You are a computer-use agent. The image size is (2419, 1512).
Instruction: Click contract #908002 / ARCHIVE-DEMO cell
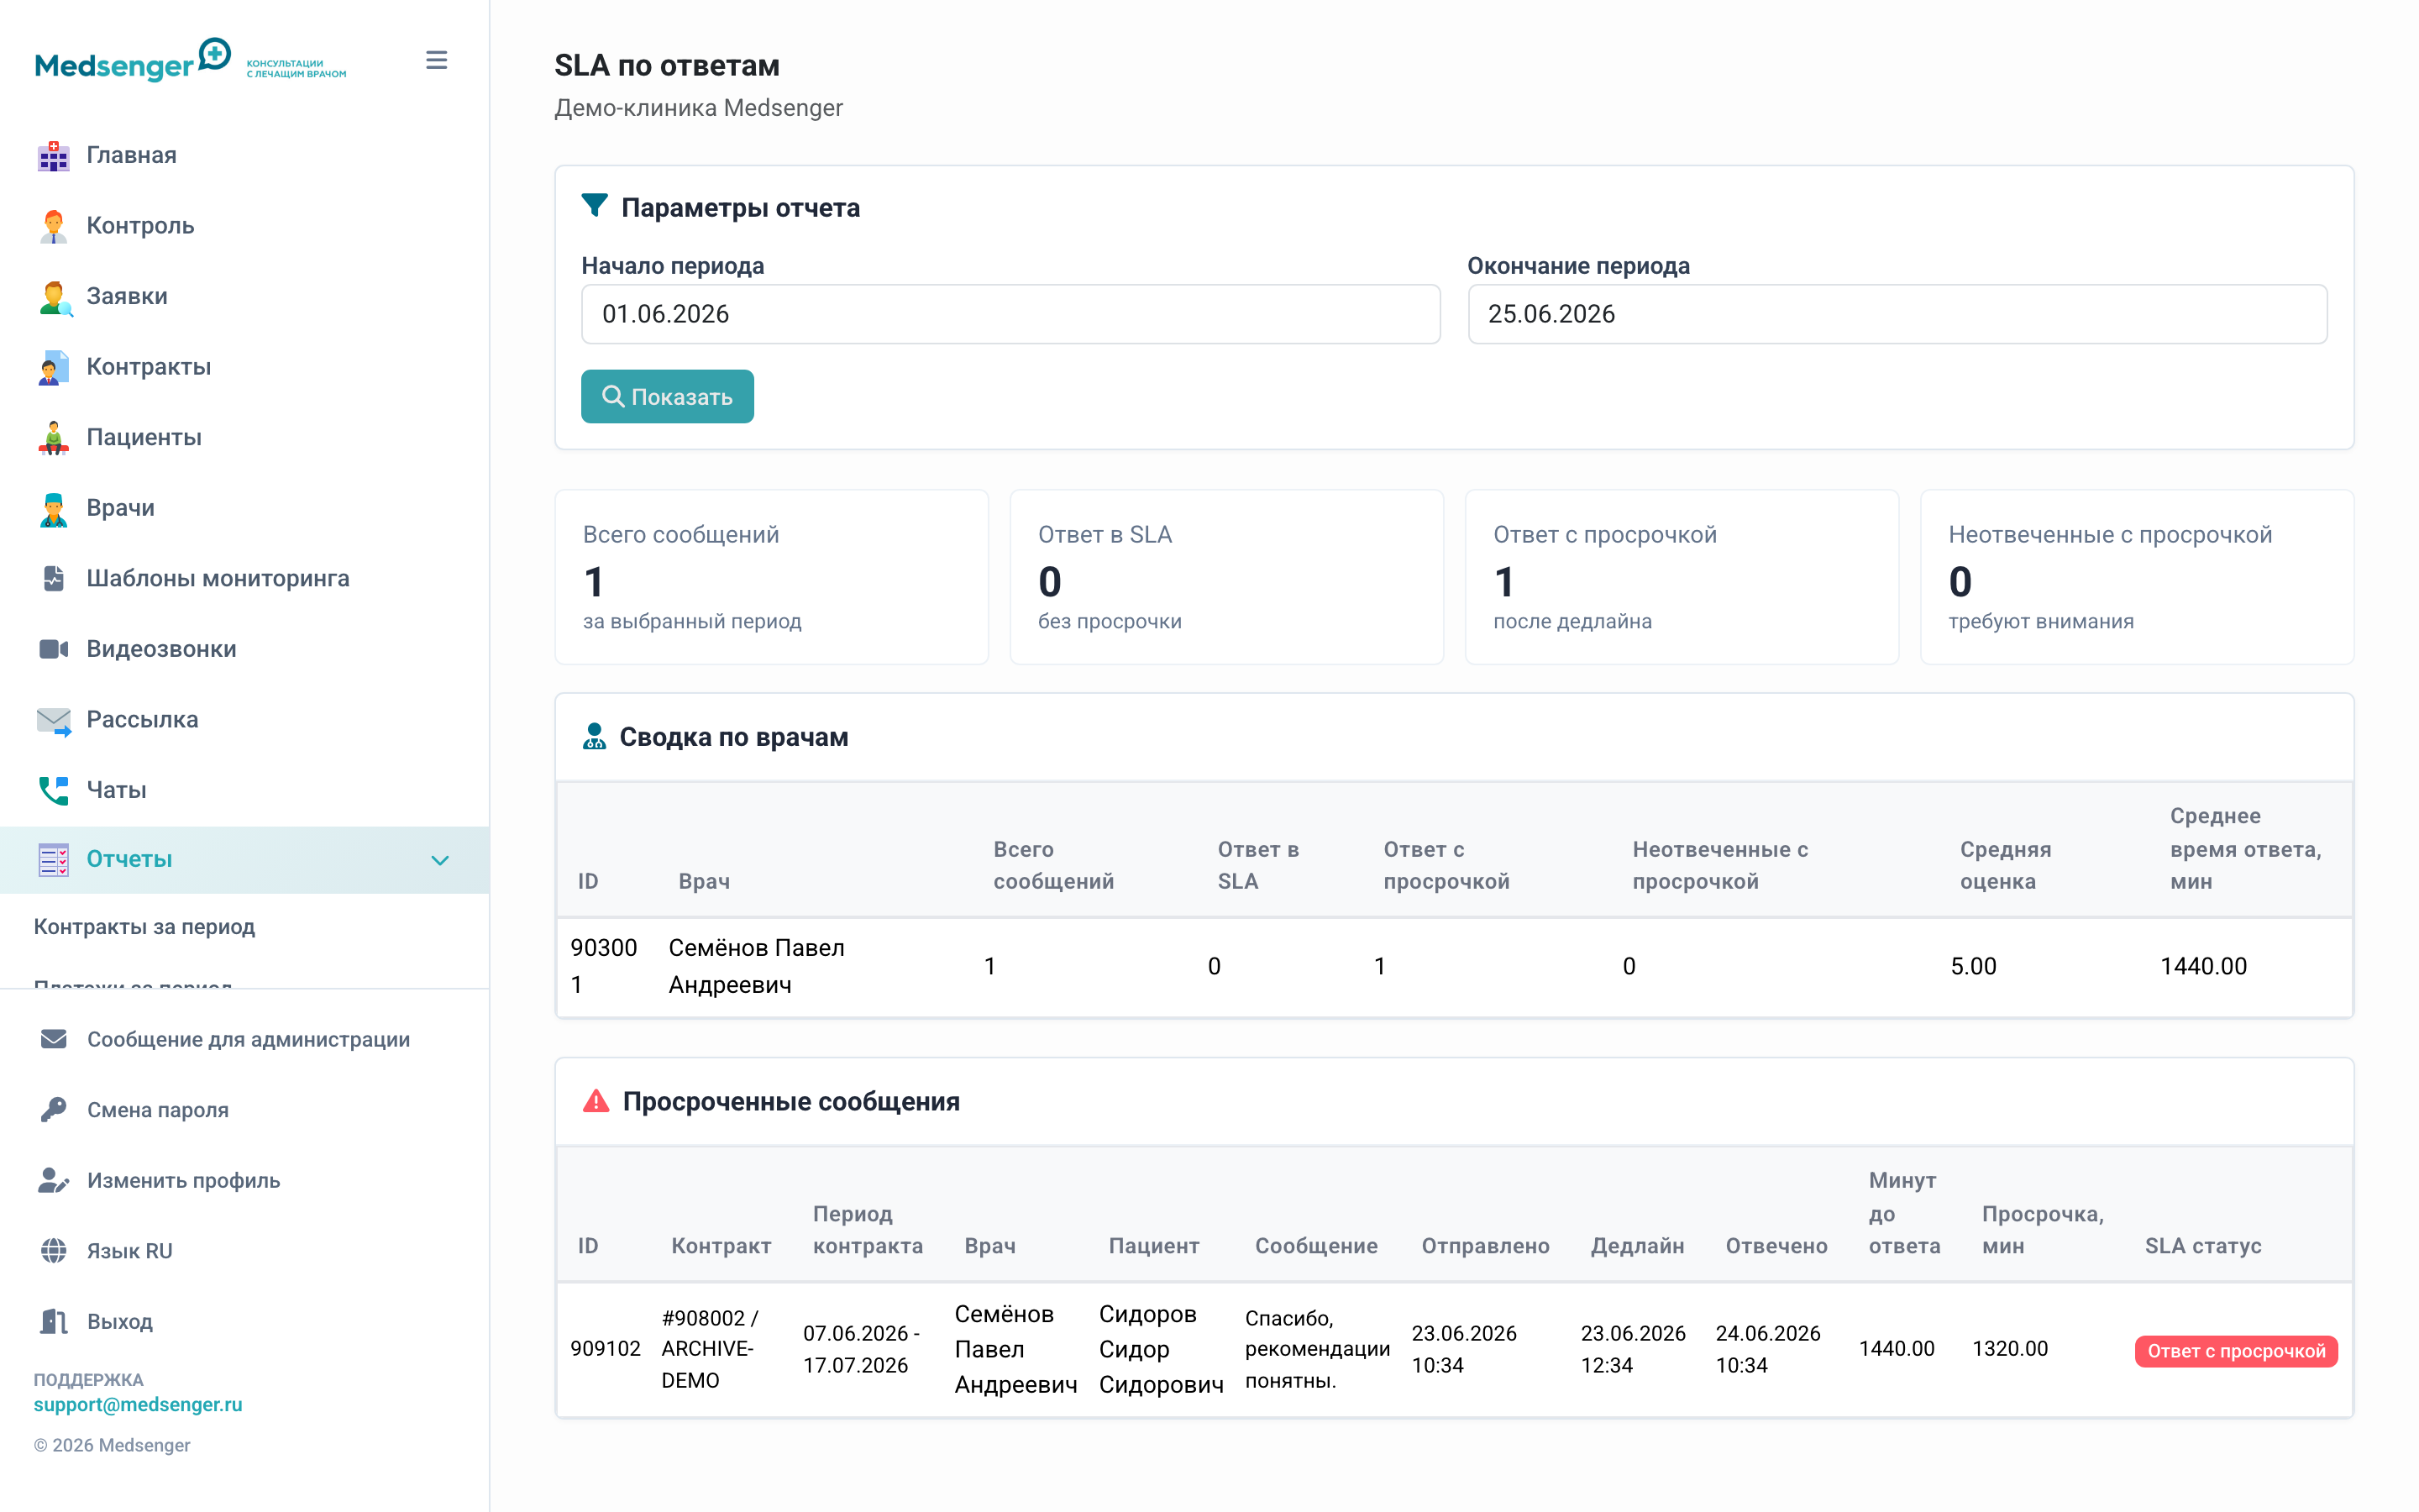click(710, 1348)
